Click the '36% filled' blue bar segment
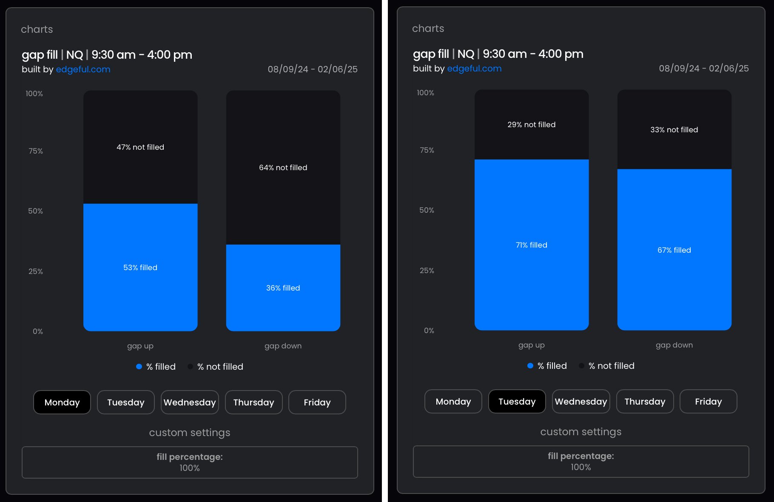Viewport: 774px width, 502px height. click(283, 288)
